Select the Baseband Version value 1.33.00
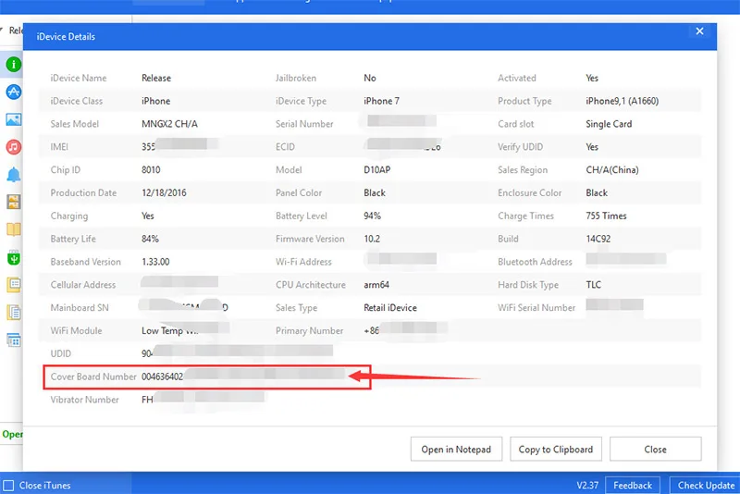The image size is (740, 494). [155, 262]
